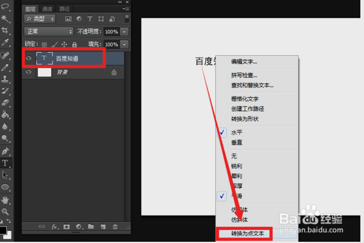The width and height of the screenshot is (364, 243).
Task: Select the History Brush tool
Action: coord(5,91)
